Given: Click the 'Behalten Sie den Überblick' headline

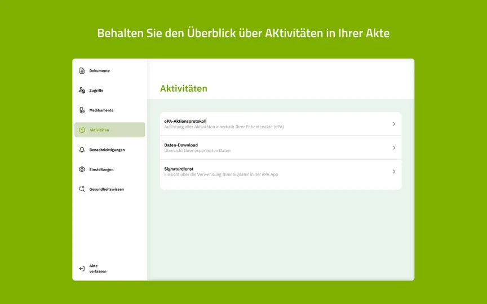Looking at the screenshot, I should coord(243,33).
